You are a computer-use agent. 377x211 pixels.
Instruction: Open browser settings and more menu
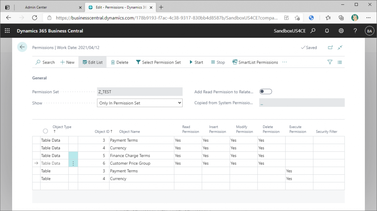click(x=368, y=18)
